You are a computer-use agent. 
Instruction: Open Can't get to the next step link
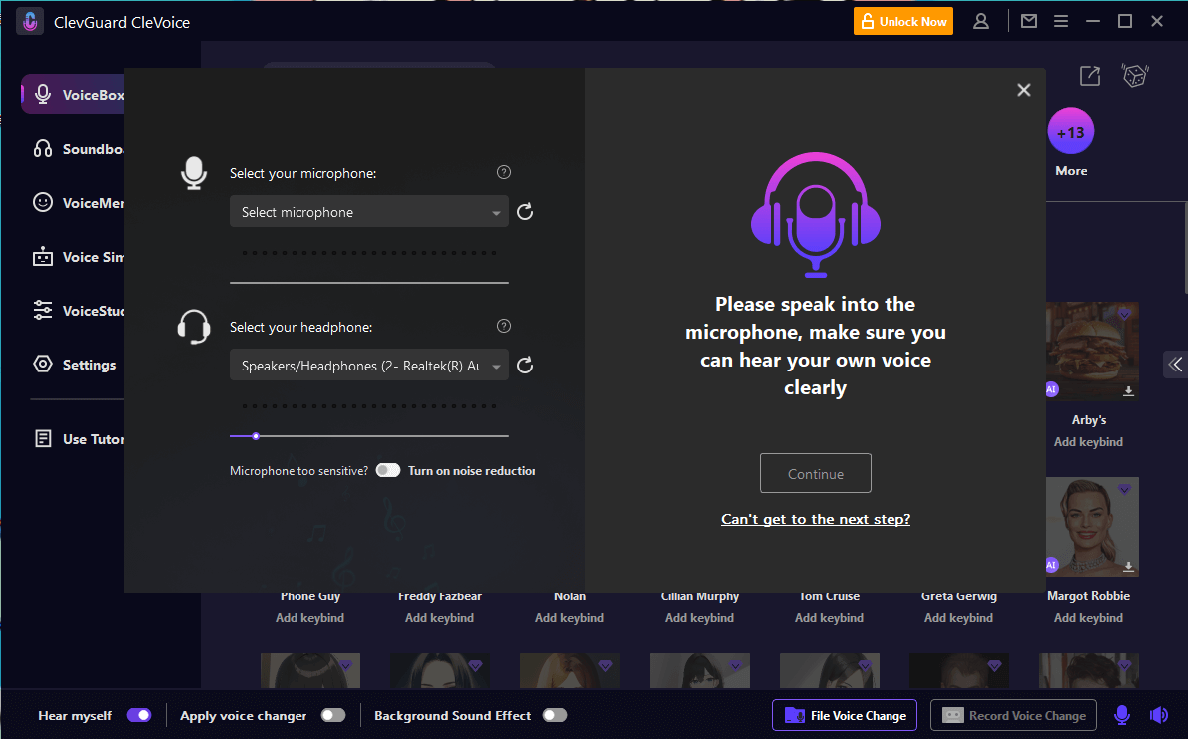(816, 519)
